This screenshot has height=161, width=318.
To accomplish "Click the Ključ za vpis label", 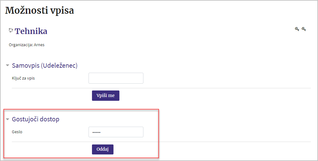I will [x=23, y=78].
